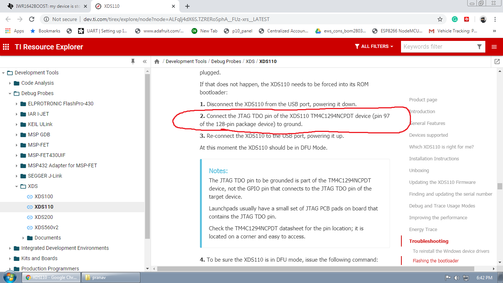Screen dimensions: 503x283
Task: Select KEIL ULink tree item
Action: coord(40,125)
